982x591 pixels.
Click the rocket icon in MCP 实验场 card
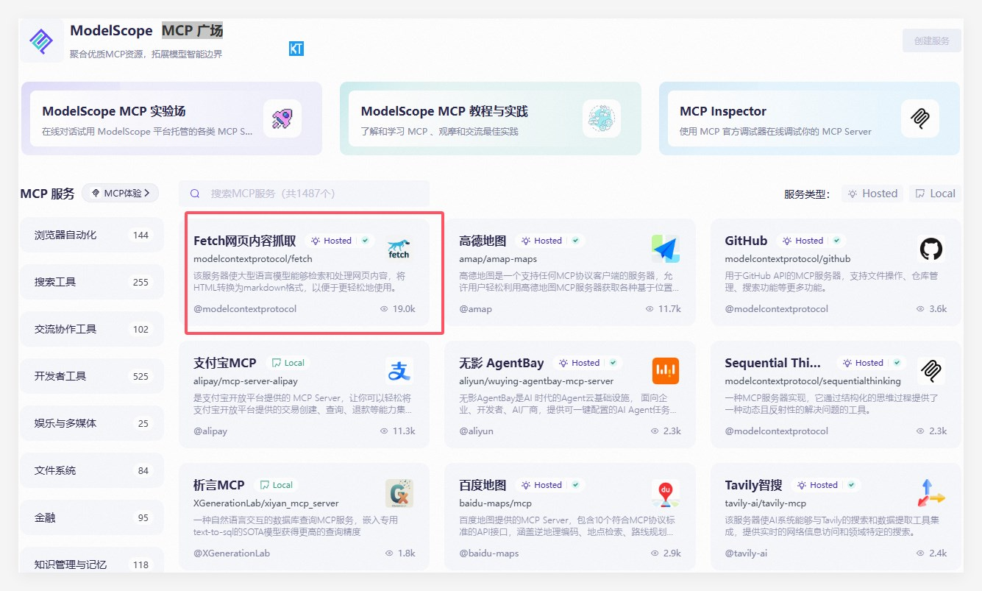[282, 118]
